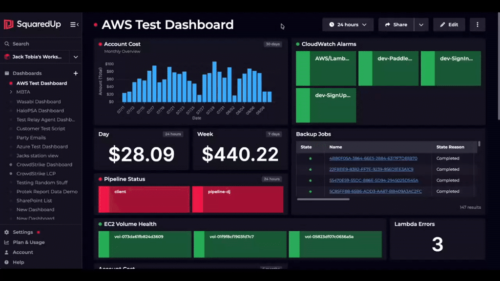Open the three-dot more options menu

(478, 24)
